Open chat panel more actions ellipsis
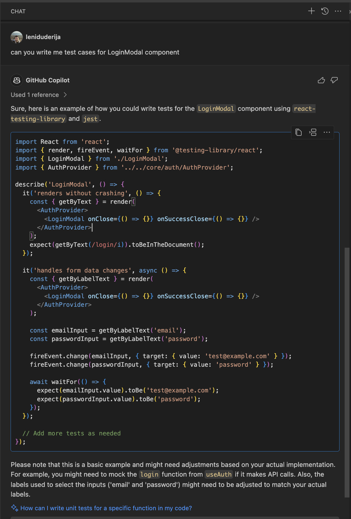The width and height of the screenshot is (351, 519). [x=338, y=11]
